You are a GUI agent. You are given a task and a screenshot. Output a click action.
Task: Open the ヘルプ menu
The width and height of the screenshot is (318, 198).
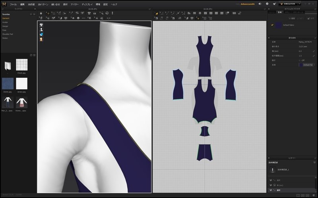(x=114, y=4)
